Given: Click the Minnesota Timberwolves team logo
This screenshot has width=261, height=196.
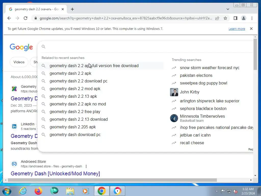Looking at the screenshot, I should [x=174, y=118].
